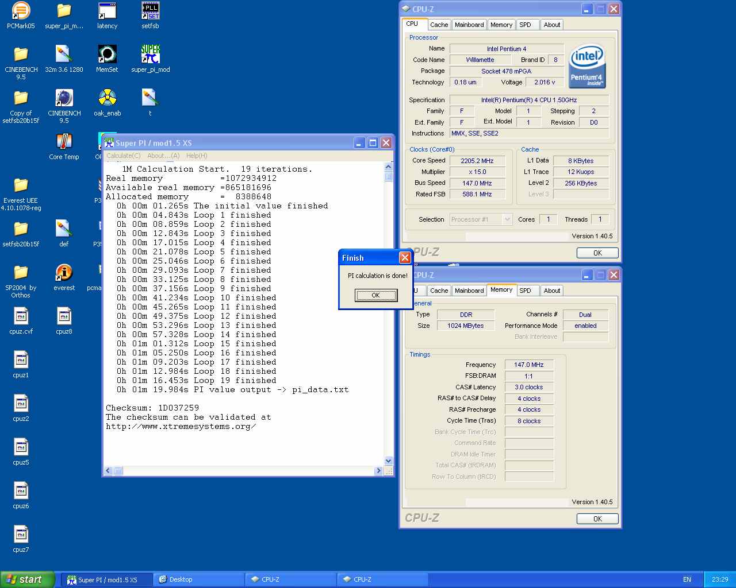Open the cpuz8 file icon
The image size is (736, 588).
[x=64, y=321]
